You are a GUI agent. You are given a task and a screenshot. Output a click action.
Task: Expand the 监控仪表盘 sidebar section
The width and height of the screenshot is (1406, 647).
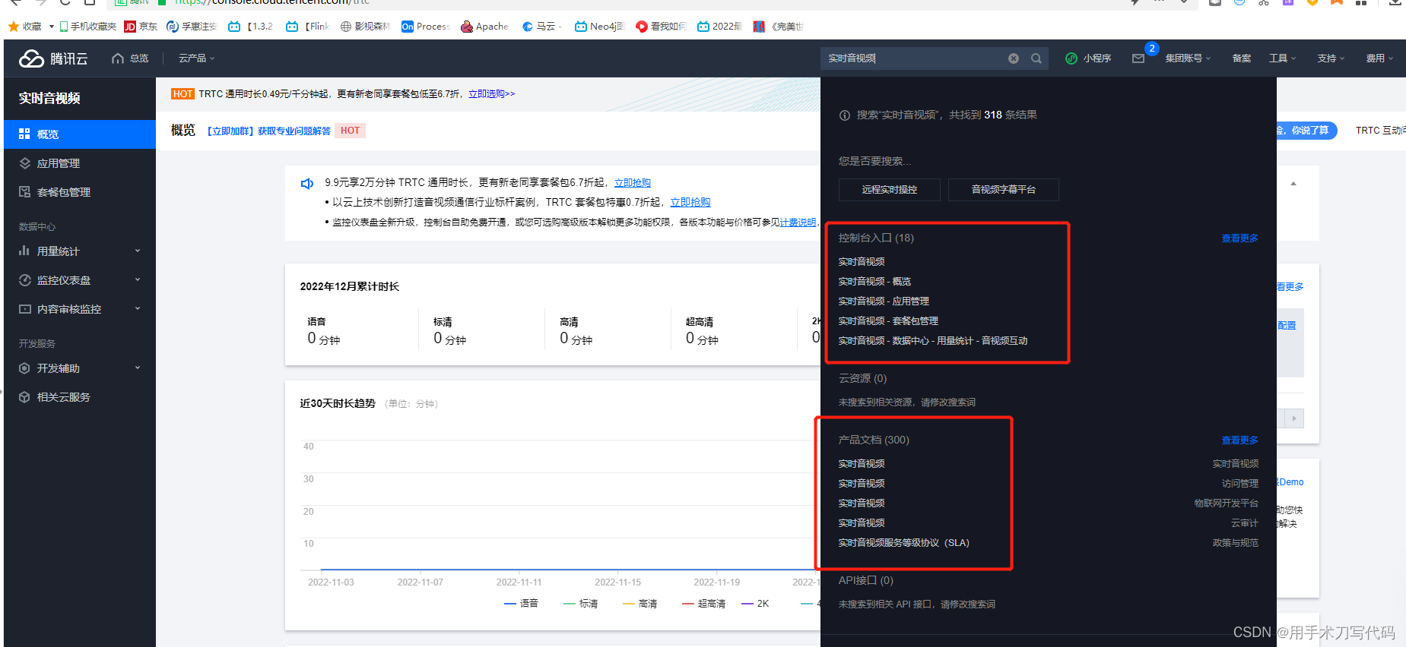coord(138,280)
